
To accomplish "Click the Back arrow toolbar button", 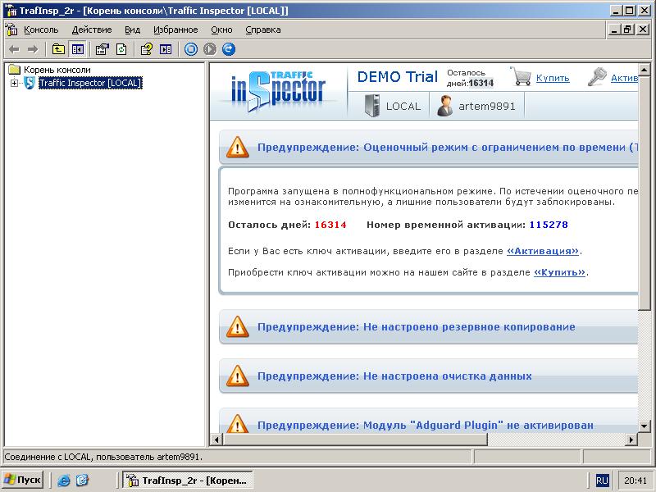I will coord(14,49).
